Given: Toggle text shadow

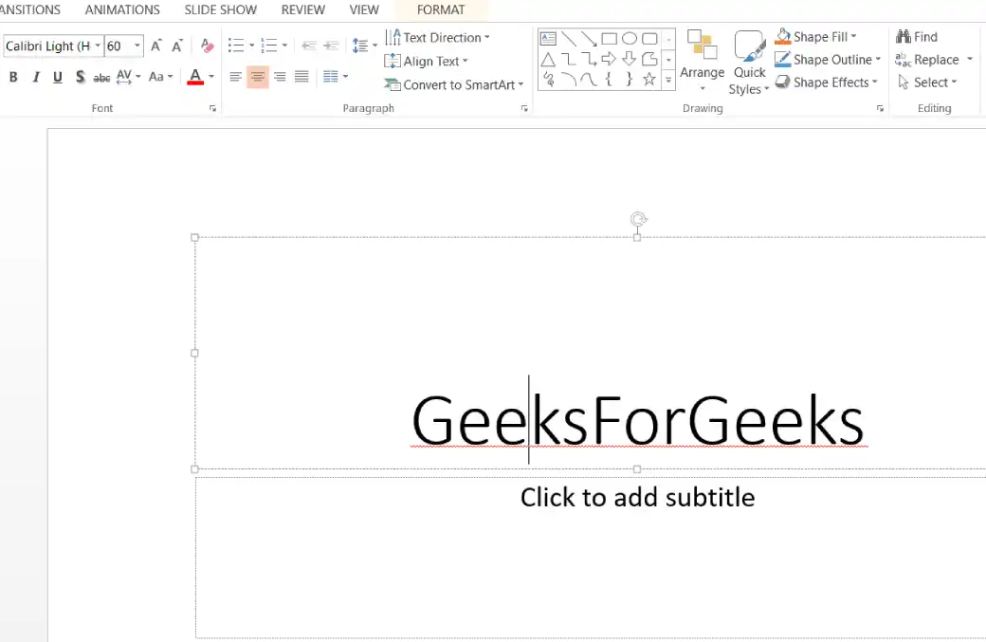Looking at the screenshot, I should point(80,77).
